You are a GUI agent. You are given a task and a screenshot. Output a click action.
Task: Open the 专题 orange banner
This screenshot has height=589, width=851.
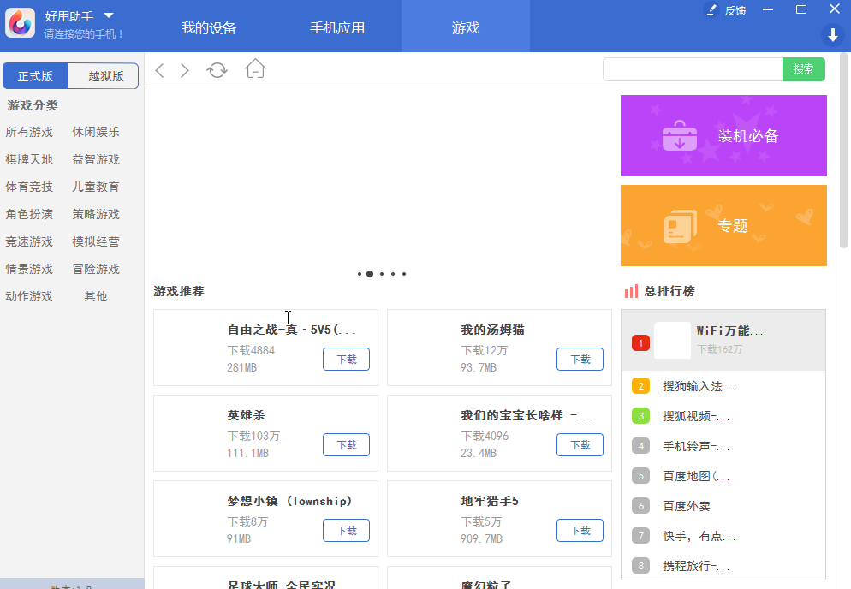click(723, 225)
